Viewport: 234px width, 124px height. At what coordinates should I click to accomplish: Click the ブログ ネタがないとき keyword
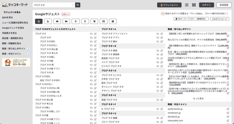[51, 96]
